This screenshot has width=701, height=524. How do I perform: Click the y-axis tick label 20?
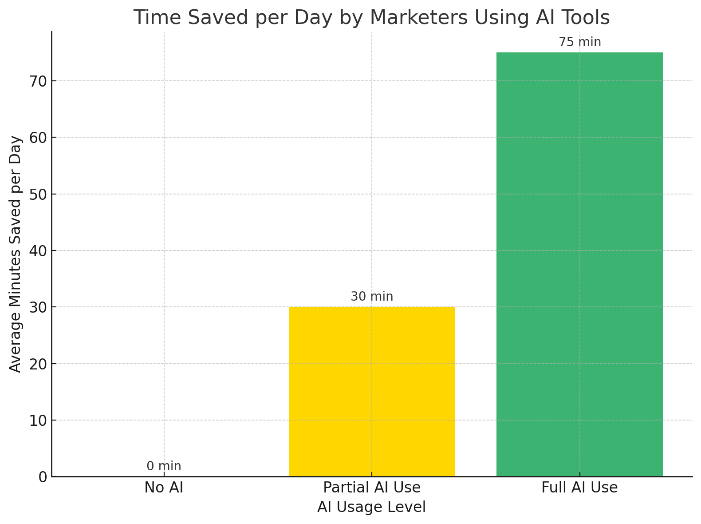[x=38, y=364]
